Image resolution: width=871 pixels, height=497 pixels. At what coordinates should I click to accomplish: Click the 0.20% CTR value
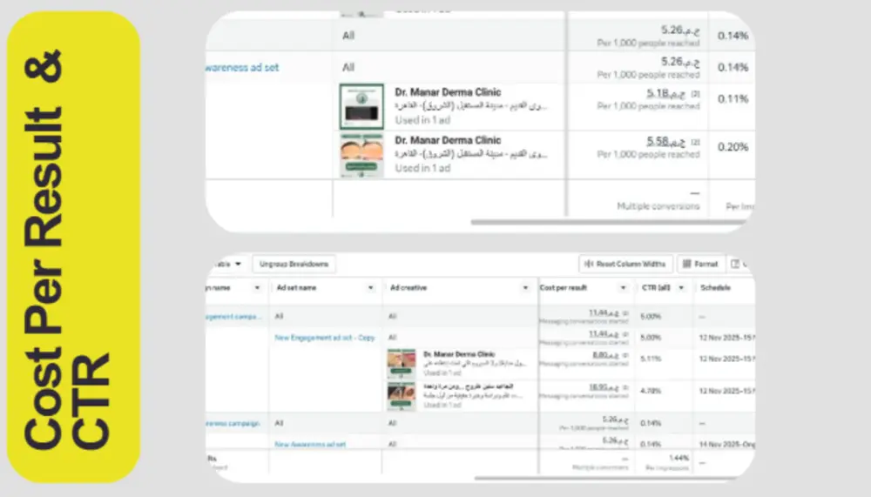click(733, 147)
